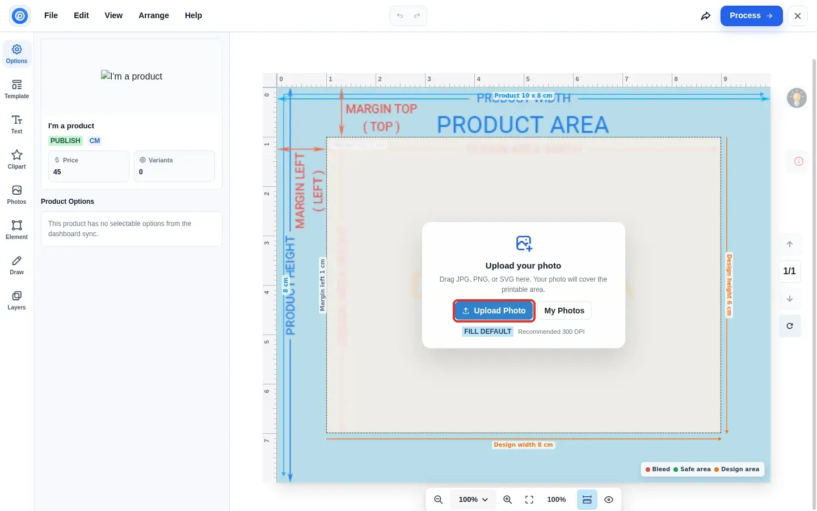Viewport: 817px width, 511px height.
Task: Click the product image thumbnail
Action: [x=132, y=76]
